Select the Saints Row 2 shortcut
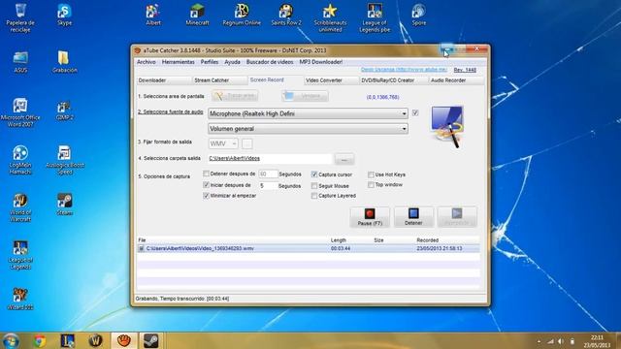Image resolution: width=621 pixels, height=349 pixels. pyautogui.click(x=286, y=16)
